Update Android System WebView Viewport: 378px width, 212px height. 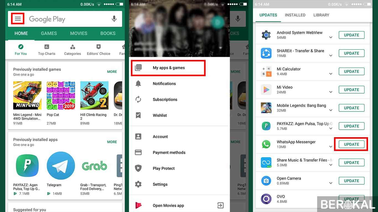(351, 35)
